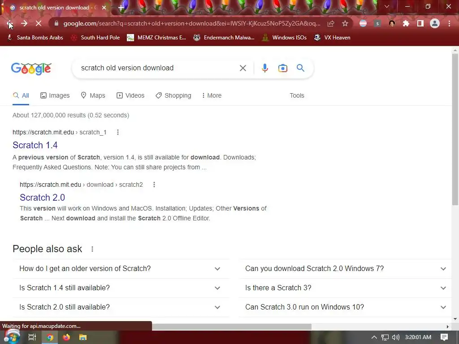
Task: Click the vertical page scrollbar thumb
Action: click(x=455, y=129)
